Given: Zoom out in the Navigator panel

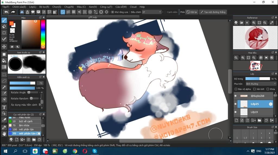Looking at the screenshot, I should pos(254,58).
